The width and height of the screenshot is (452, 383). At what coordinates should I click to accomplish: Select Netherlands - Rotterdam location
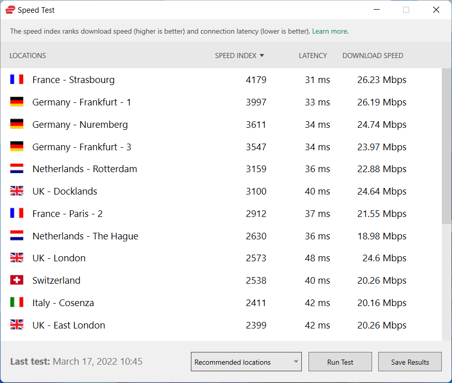84,169
